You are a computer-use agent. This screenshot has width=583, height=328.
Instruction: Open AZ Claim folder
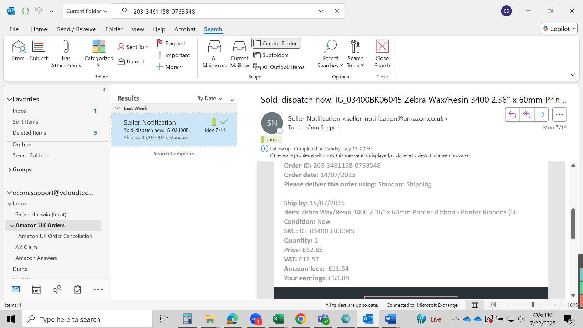coord(26,247)
